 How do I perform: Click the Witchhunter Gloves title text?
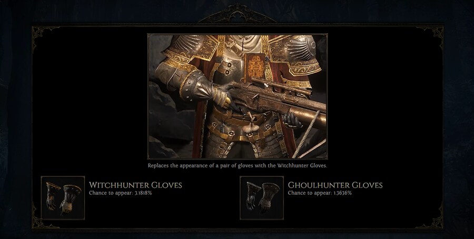click(x=135, y=185)
